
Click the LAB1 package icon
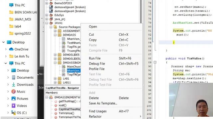click(60, 78)
